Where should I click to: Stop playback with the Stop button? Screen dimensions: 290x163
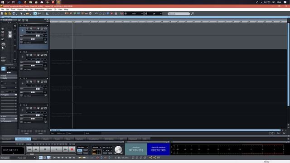point(45,149)
